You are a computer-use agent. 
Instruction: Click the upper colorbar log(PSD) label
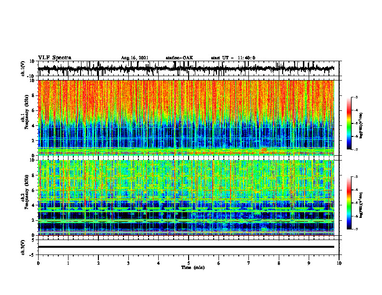pyautogui.click(x=361, y=125)
